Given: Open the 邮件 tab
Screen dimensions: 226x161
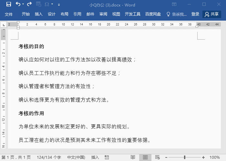Looking at the screenshot, I should (x=90, y=14).
